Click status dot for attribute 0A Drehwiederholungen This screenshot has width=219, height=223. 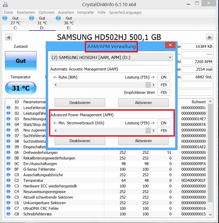[8, 152]
